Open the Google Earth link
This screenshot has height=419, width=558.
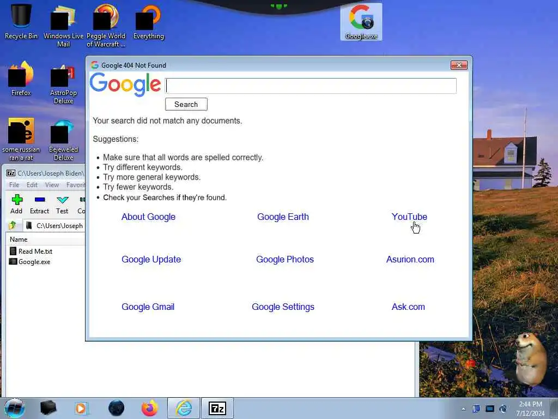[283, 217]
